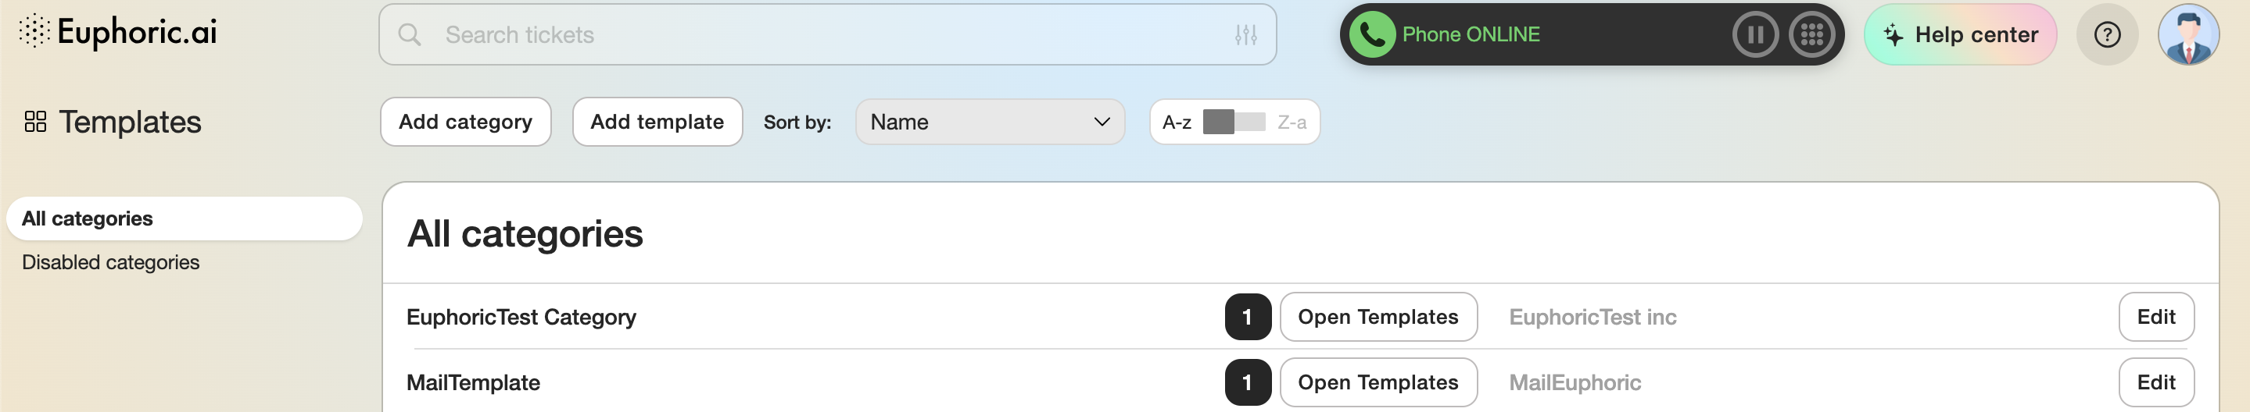
Task: Open the Sort by Name dropdown
Action: (x=990, y=122)
